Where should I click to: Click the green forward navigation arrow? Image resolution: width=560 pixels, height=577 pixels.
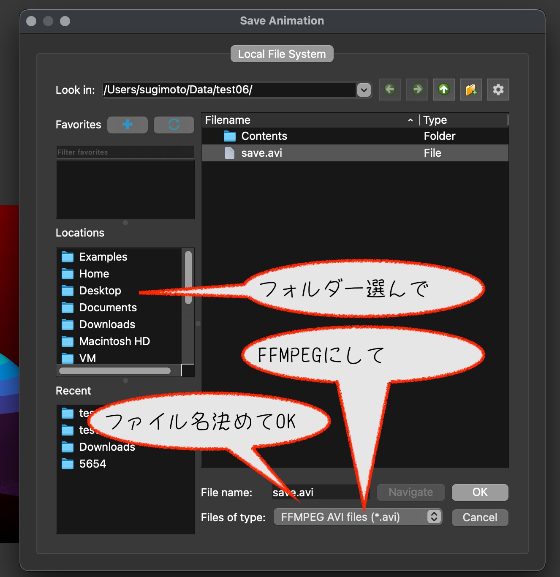coord(417,90)
